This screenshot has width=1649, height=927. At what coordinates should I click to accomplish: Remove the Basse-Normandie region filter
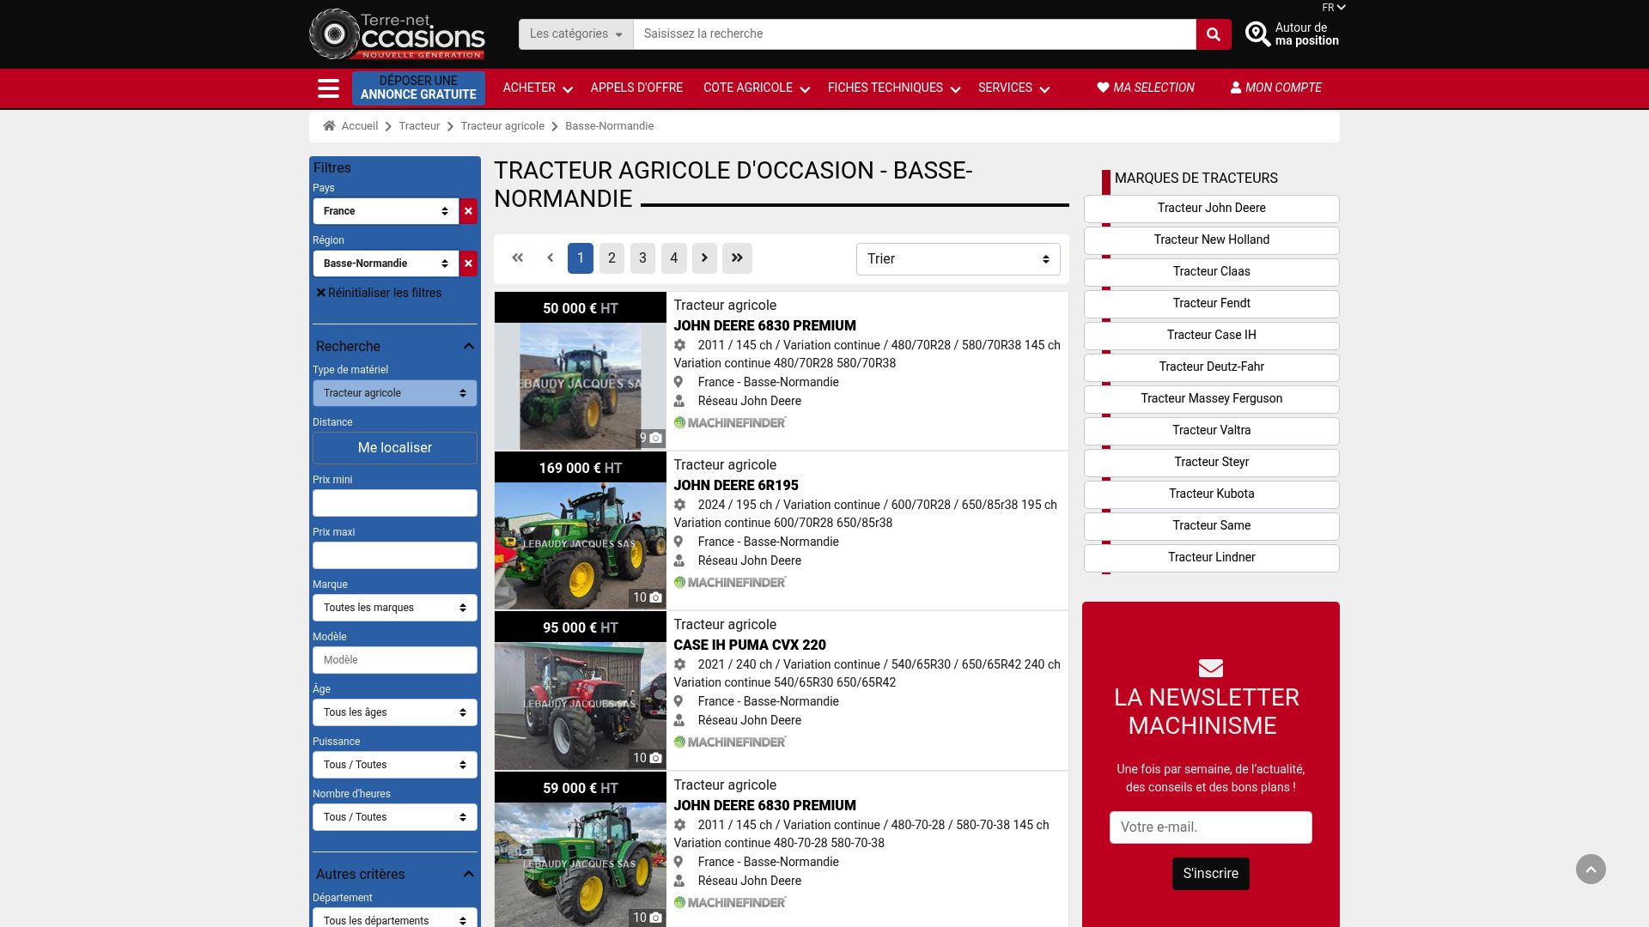point(468,264)
